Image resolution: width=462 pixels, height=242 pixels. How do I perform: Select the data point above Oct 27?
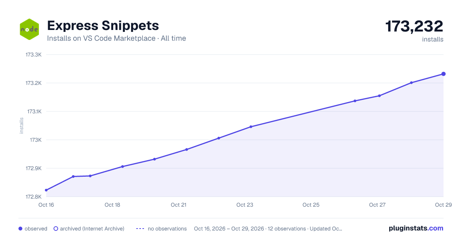[379, 96]
